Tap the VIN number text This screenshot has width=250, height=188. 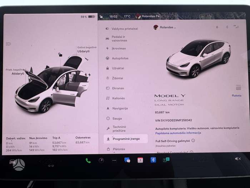coord(174,120)
